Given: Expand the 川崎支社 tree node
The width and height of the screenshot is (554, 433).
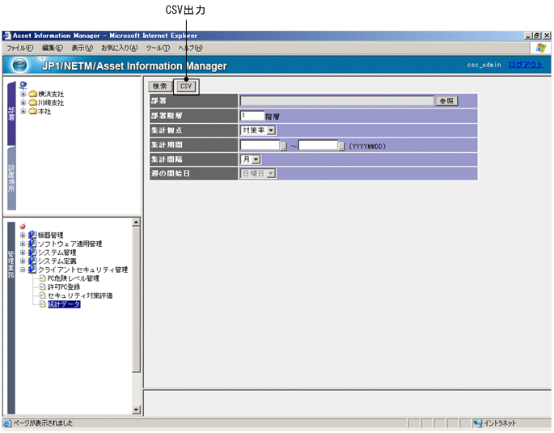Looking at the screenshot, I should coord(23,103).
